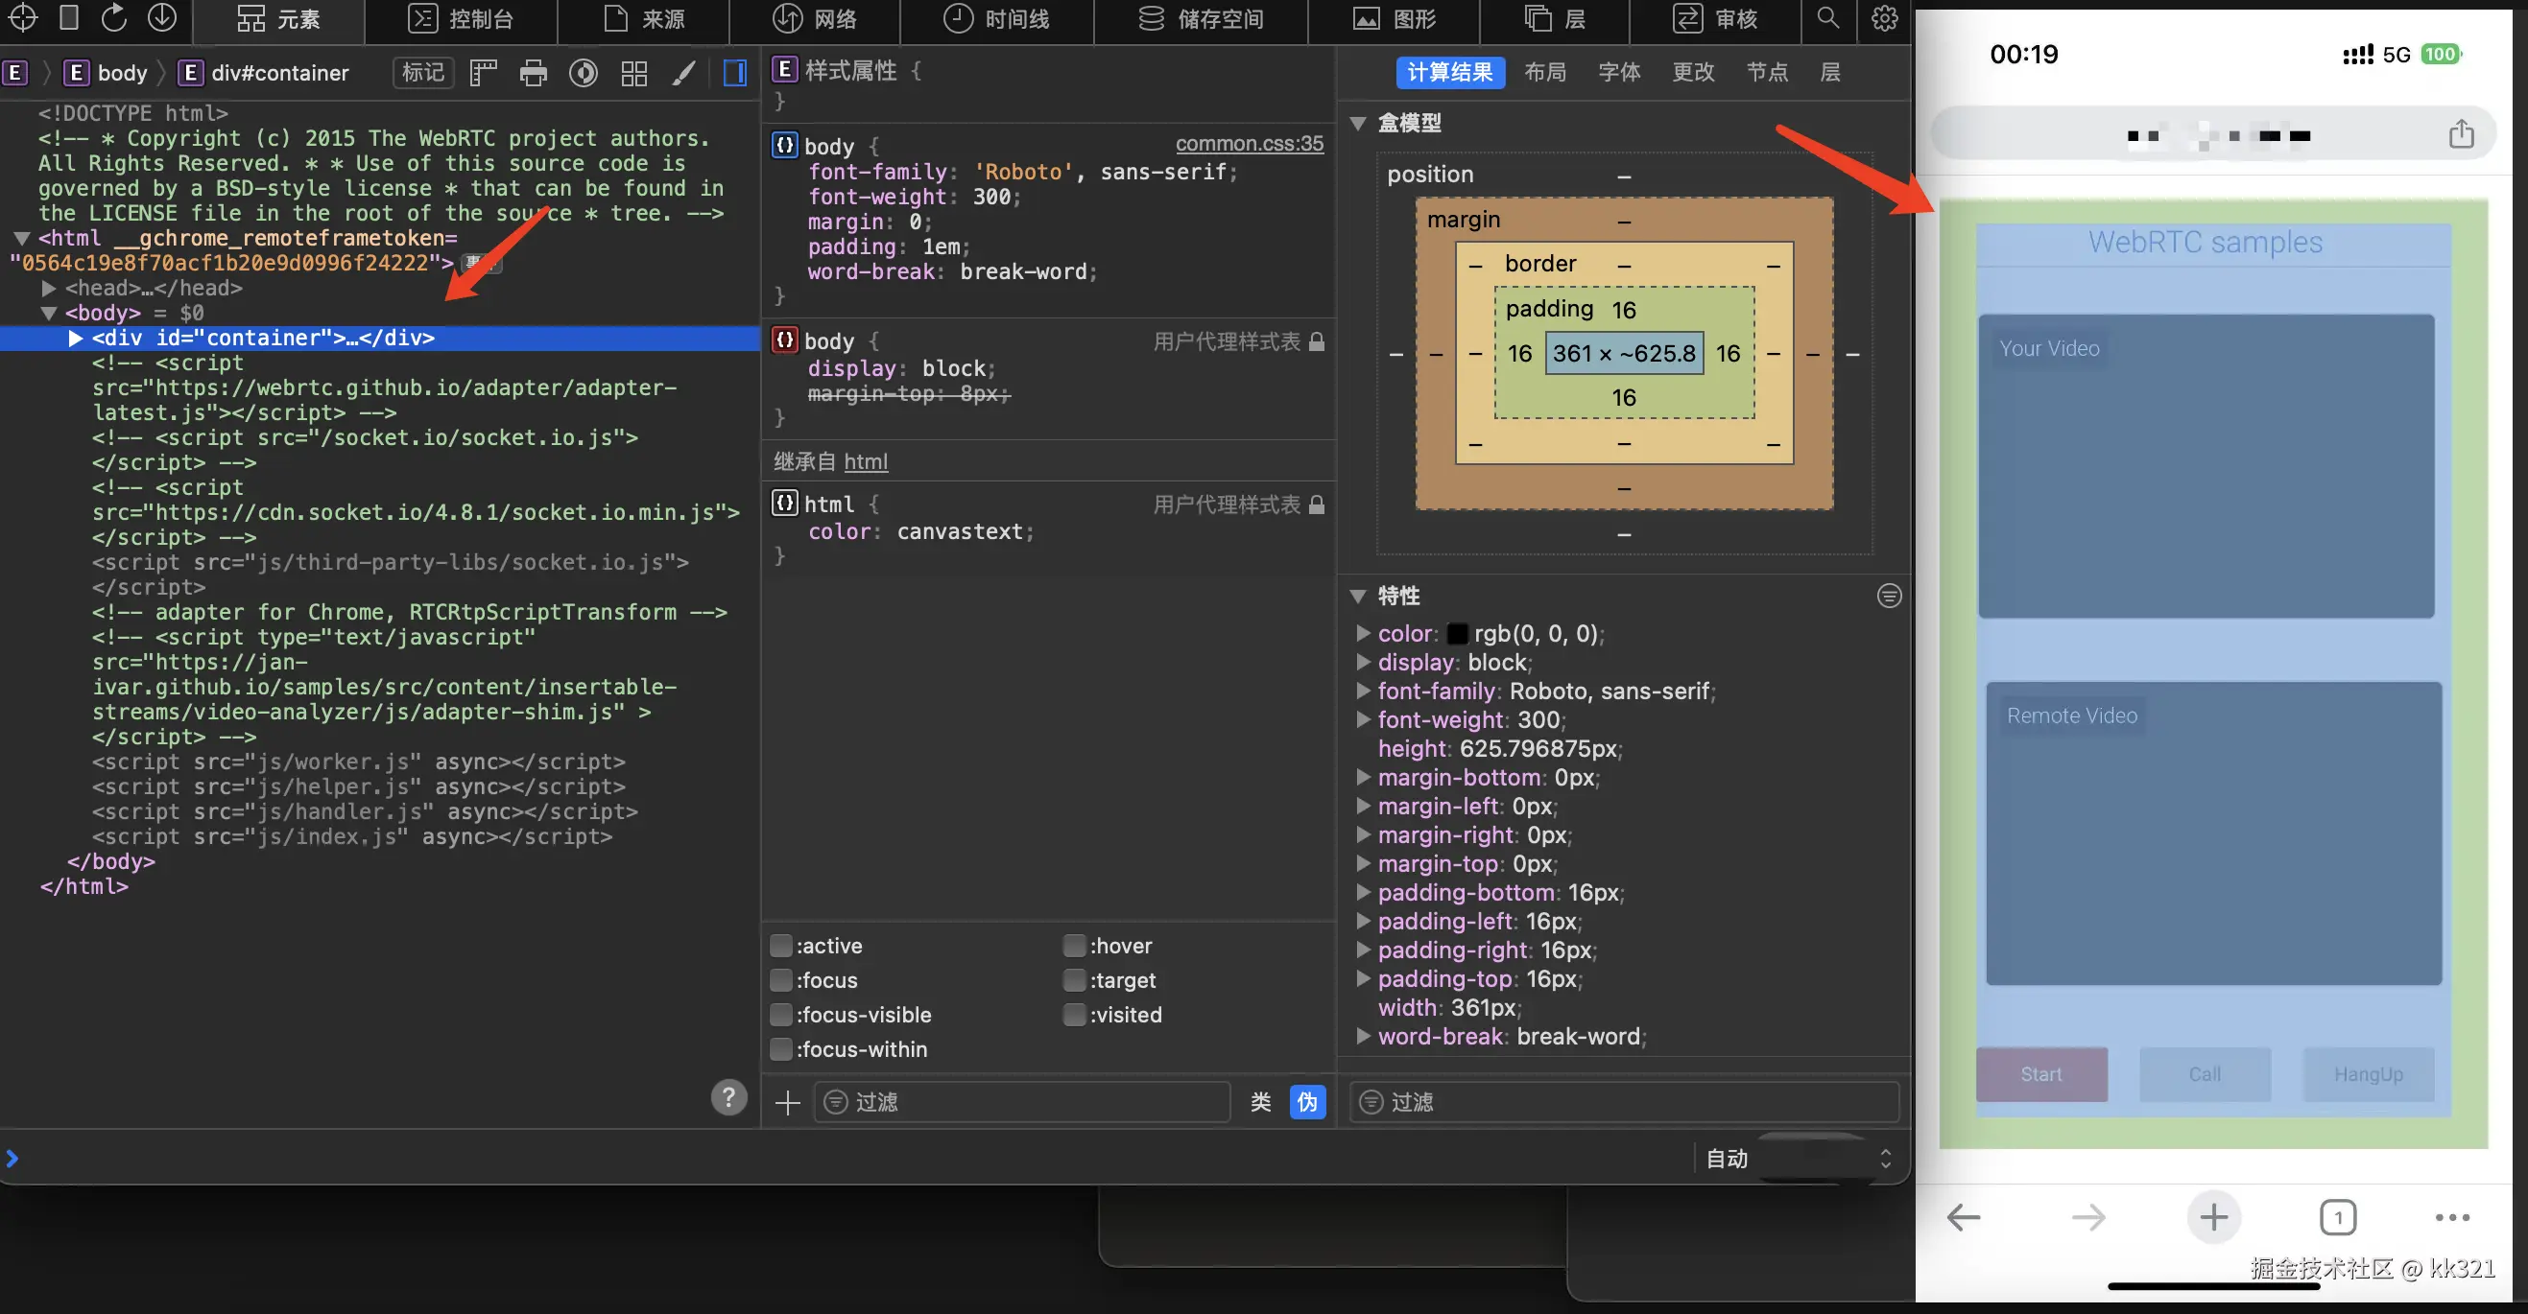Collapse the 盒模型 section

click(1358, 123)
